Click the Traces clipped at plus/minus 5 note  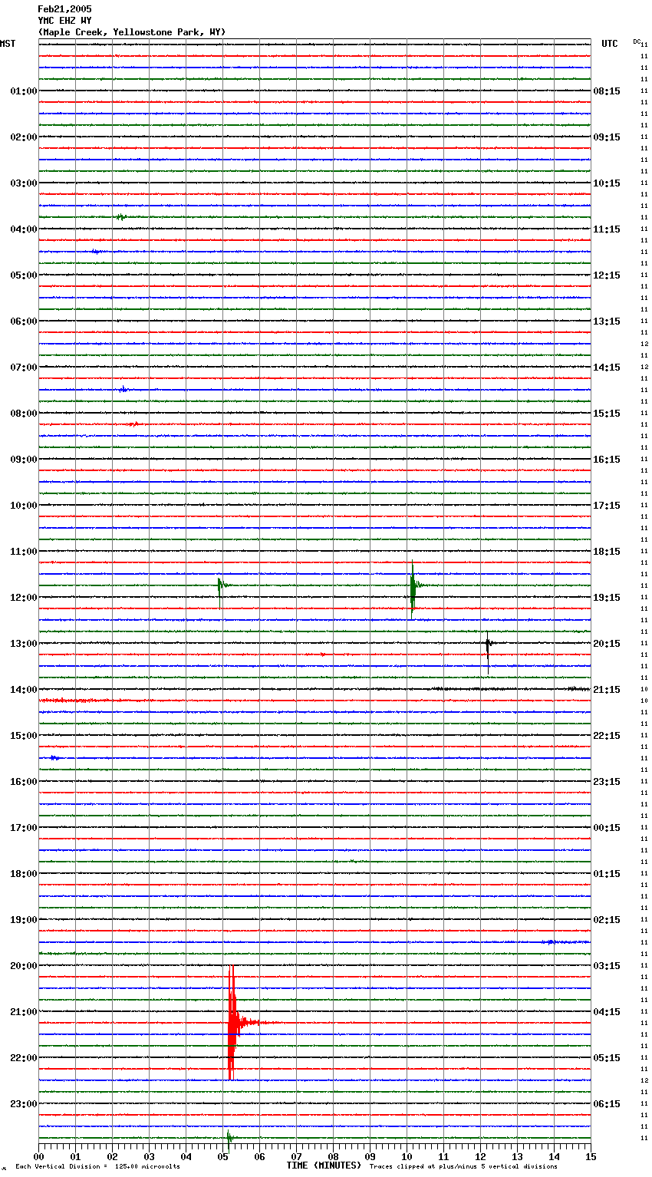tap(463, 1167)
